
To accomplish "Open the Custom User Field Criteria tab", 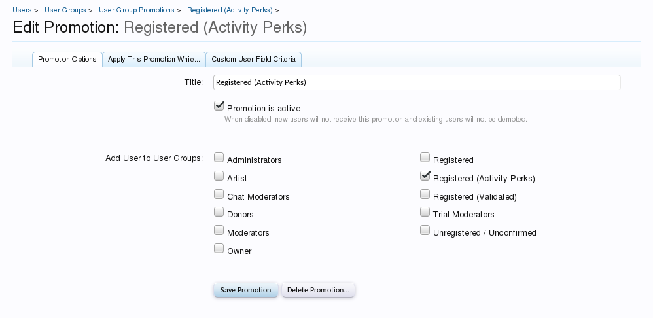I will (x=253, y=59).
